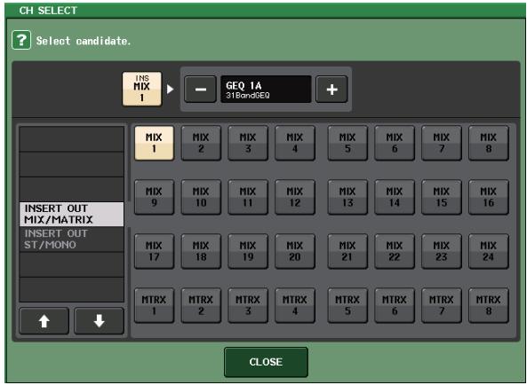Toggle the MIX 3 channel button

(x=248, y=143)
